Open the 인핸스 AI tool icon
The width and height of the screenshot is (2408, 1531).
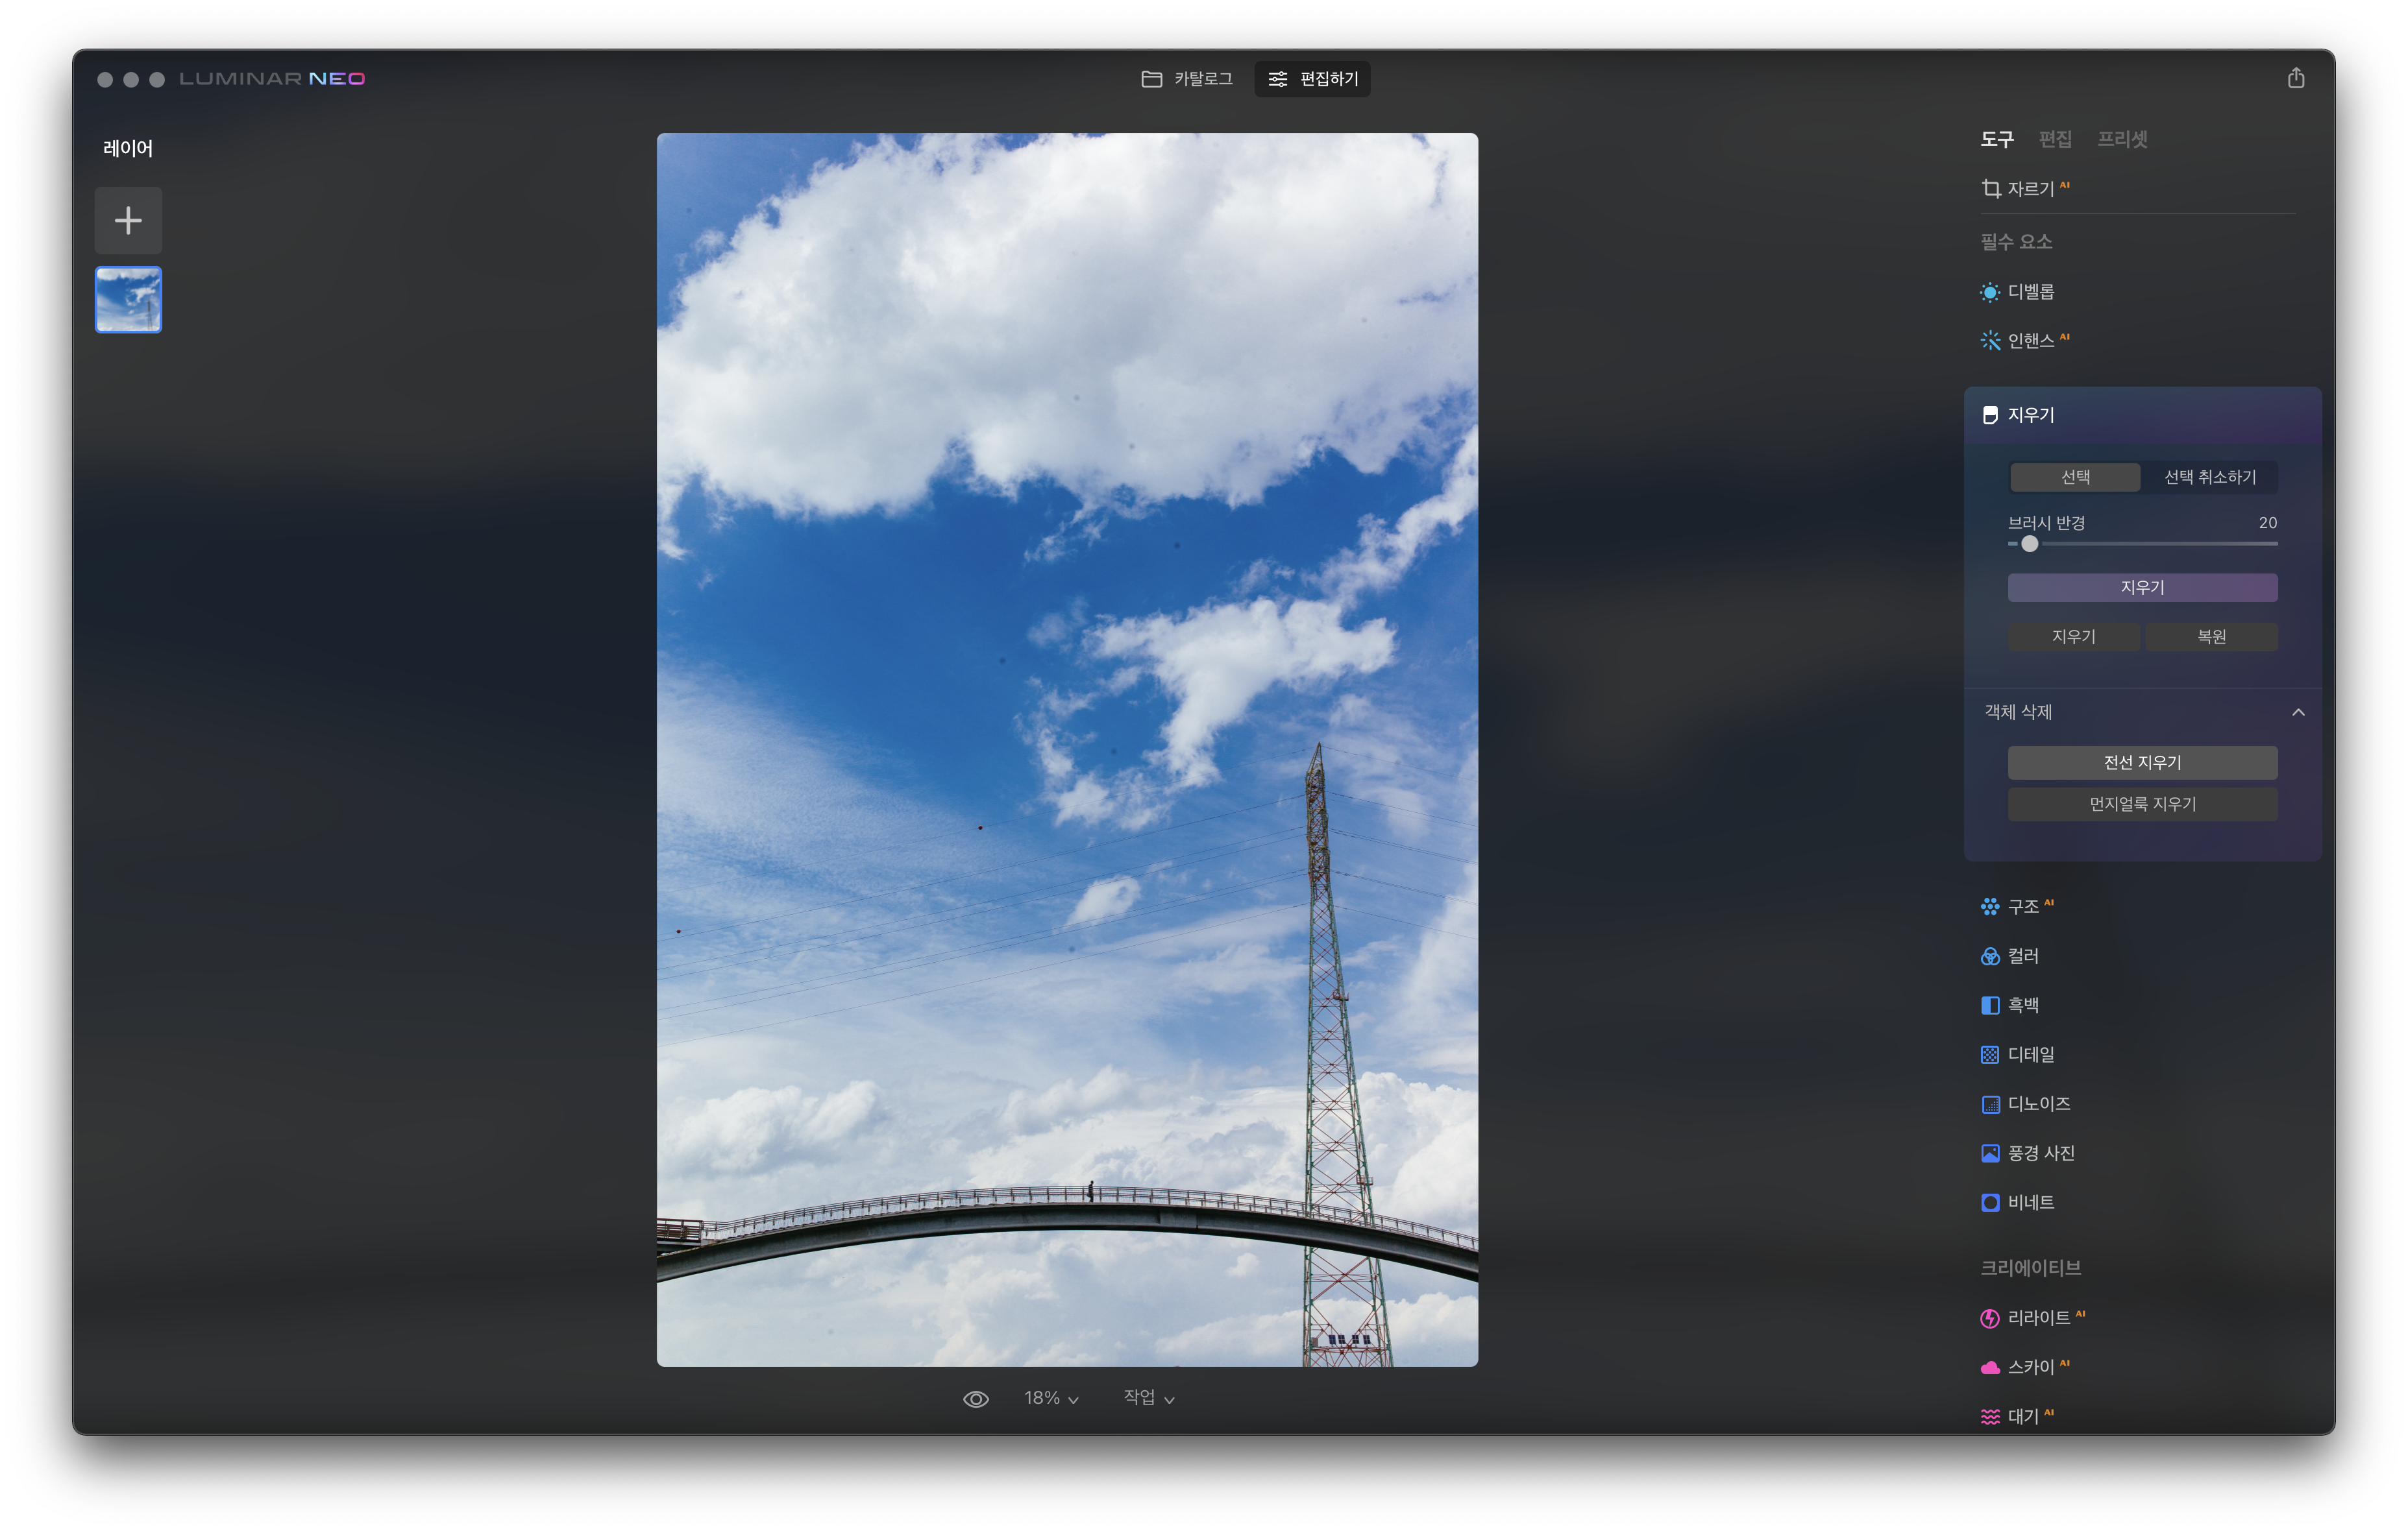coord(1990,341)
